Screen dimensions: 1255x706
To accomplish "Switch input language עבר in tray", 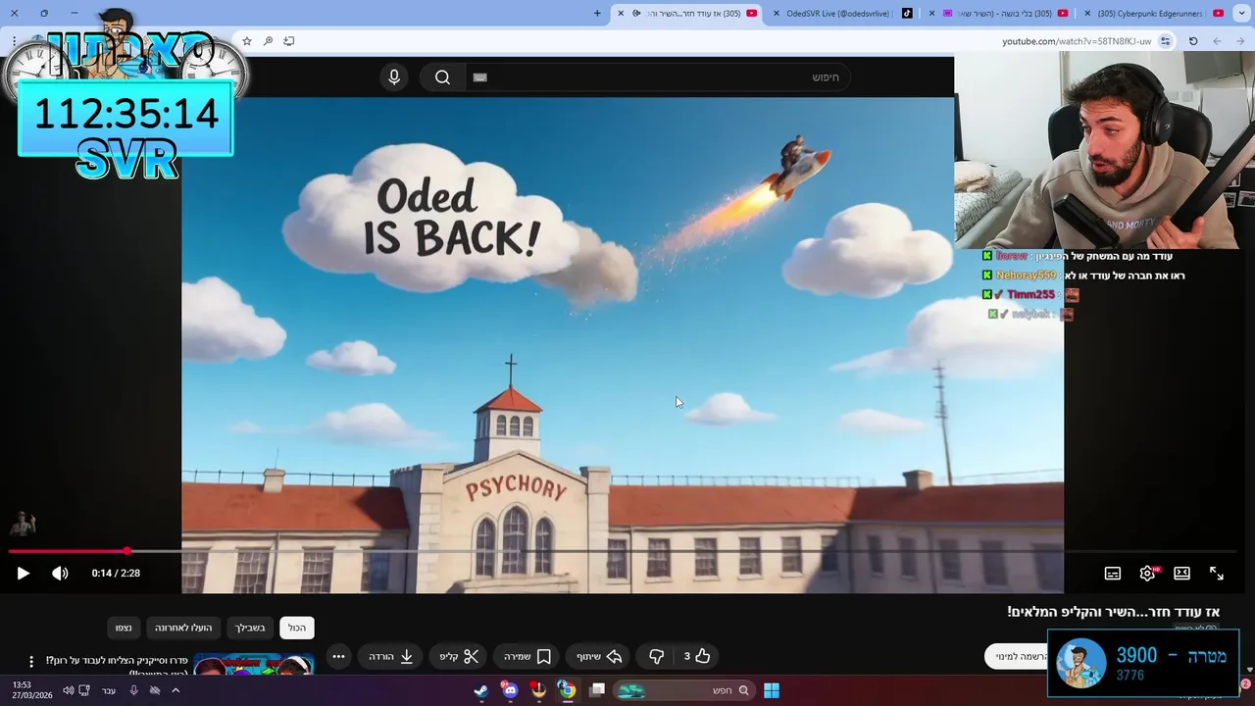I will click(109, 690).
